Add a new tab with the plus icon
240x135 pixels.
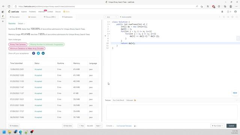(3, 21)
